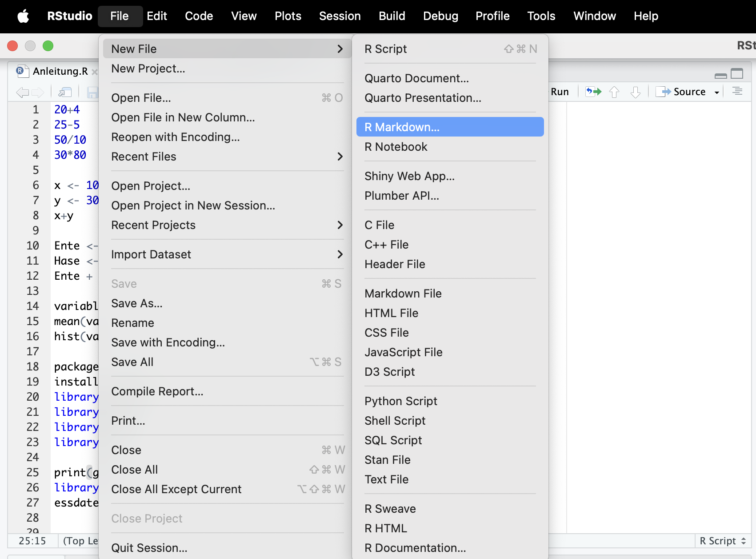
Task: Open the Plots menu
Action: point(288,16)
